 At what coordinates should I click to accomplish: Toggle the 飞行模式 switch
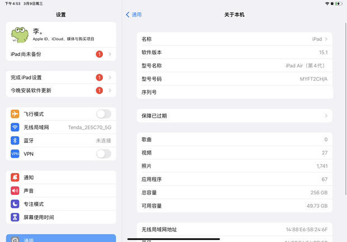(x=104, y=114)
